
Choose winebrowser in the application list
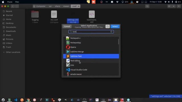91,74
